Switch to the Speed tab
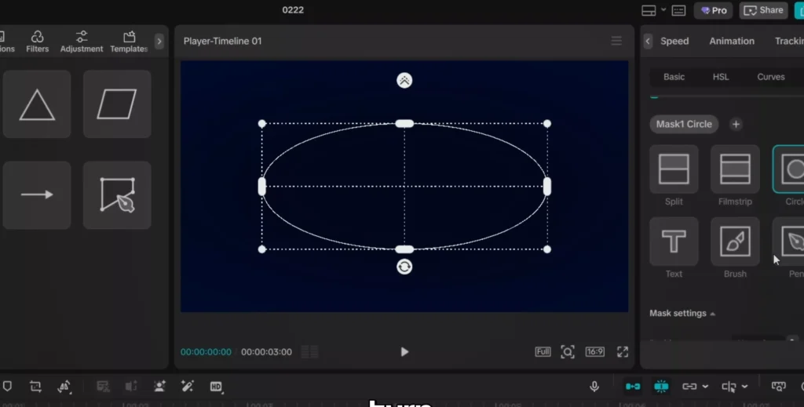Screen dimensions: 804x407 [x=674, y=41]
